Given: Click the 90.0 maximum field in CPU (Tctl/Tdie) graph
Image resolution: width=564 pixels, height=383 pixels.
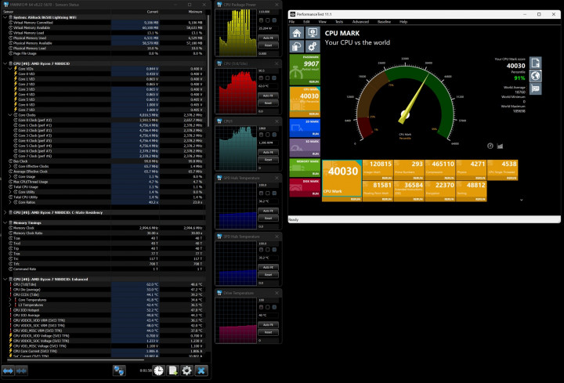Looking at the screenshot, I should click(x=268, y=70).
